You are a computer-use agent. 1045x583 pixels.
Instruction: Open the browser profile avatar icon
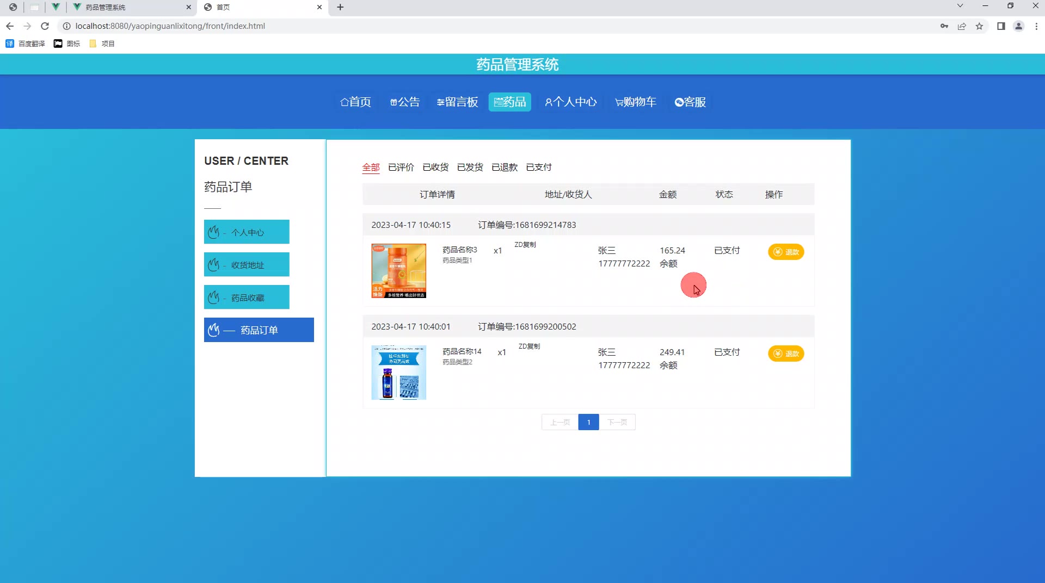coord(1018,26)
